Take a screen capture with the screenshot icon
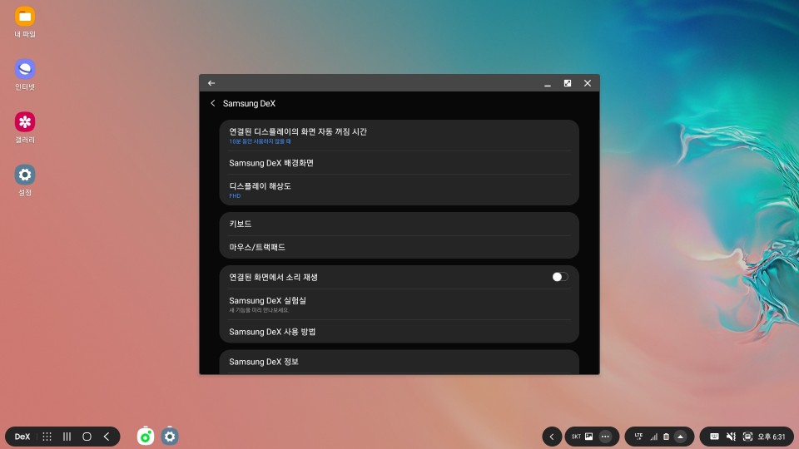Screen dimensions: 799x449 coord(747,437)
